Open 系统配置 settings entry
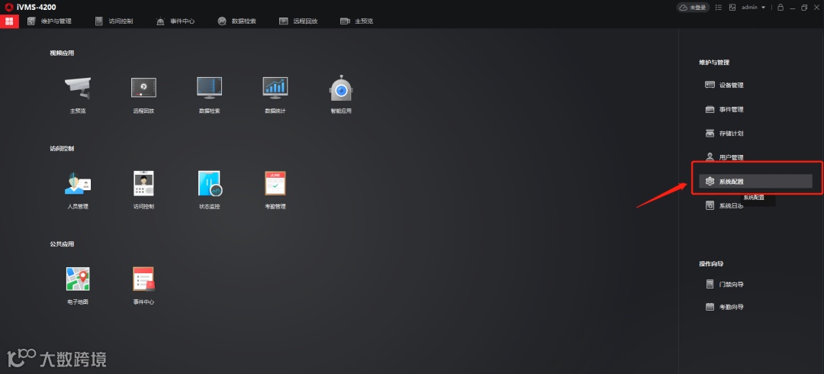Image resolution: width=824 pixels, height=374 pixels. coord(755,182)
